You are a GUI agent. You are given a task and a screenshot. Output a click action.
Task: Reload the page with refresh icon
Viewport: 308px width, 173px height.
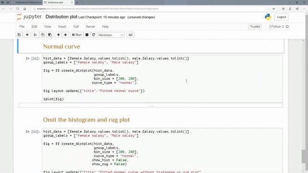[x=18, y=9]
